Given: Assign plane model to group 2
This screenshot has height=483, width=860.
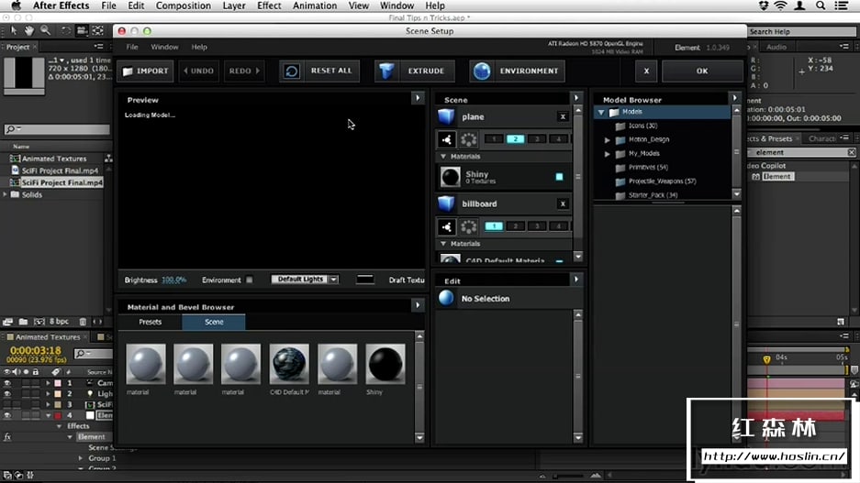Looking at the screenshot, I should click(x=516, y=139).
